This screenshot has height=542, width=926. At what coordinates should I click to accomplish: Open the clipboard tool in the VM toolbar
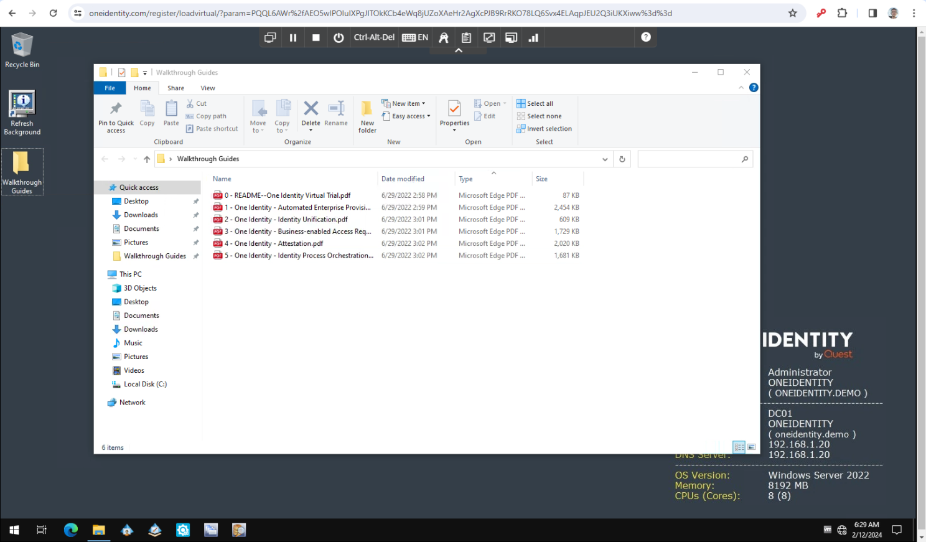click(x=466, y=37)
